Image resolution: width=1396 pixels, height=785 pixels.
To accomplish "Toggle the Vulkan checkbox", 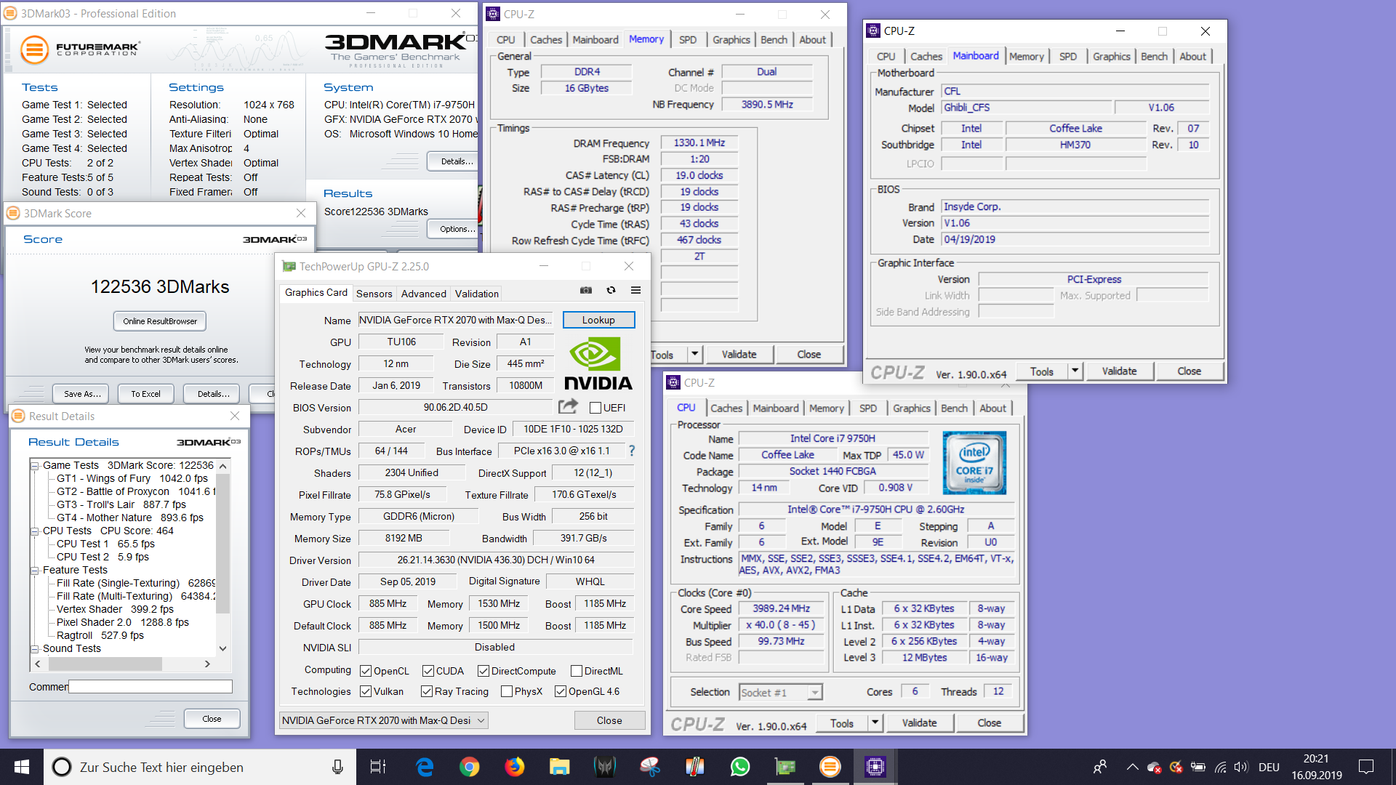I will [366, 691].
